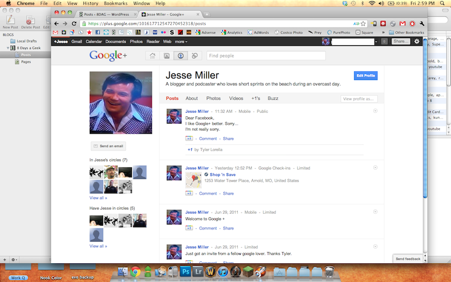The width and height of the screenshot is (451, 282).
Task: Click +1 button on Welcome to Google + post
Action: pyautogui.click(x=189, y=228)
